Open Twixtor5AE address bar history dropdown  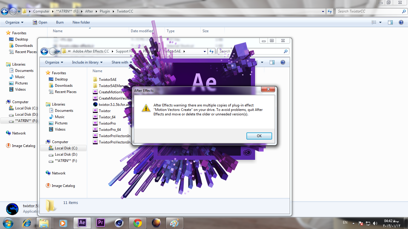tap(205, 51)
